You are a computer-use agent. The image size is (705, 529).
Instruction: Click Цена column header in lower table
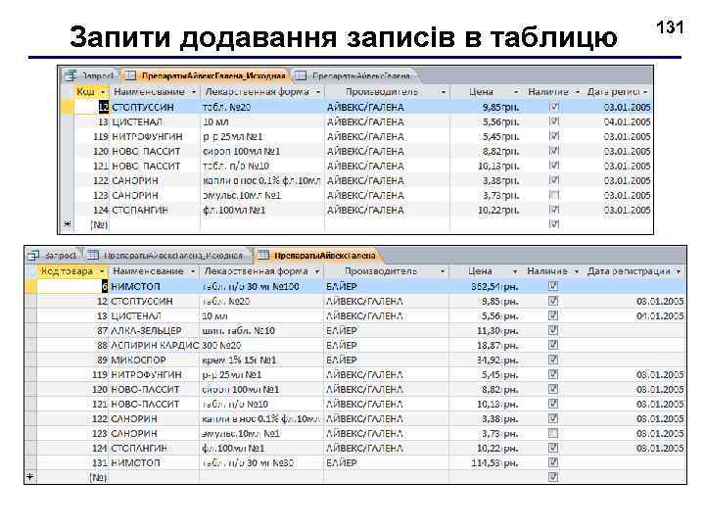(485, 270)
